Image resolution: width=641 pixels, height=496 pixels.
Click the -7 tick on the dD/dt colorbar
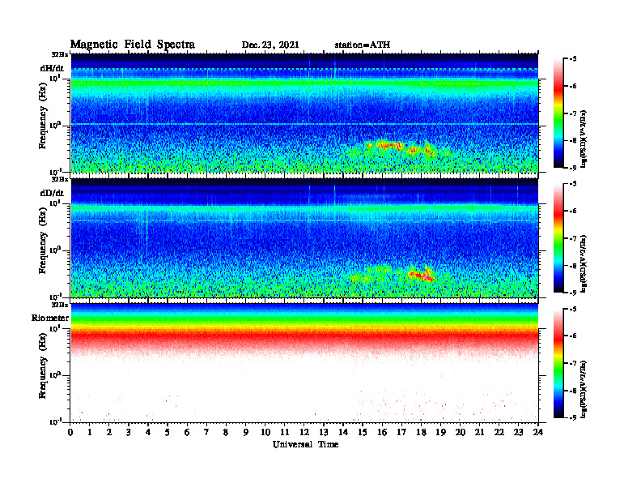573,238
